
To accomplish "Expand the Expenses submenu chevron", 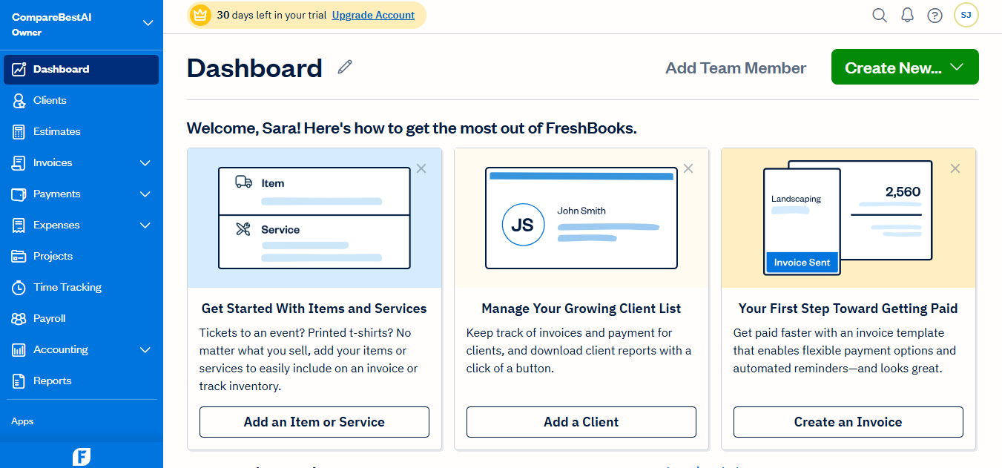I will click(145, 225).
